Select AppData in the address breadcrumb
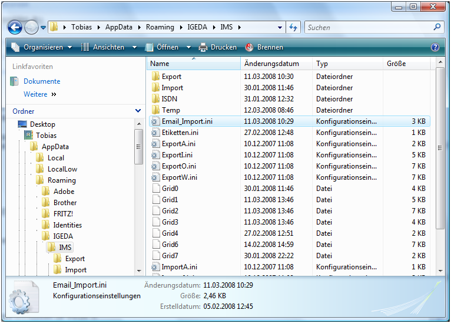451x323 pixels. tap(119, 27)
